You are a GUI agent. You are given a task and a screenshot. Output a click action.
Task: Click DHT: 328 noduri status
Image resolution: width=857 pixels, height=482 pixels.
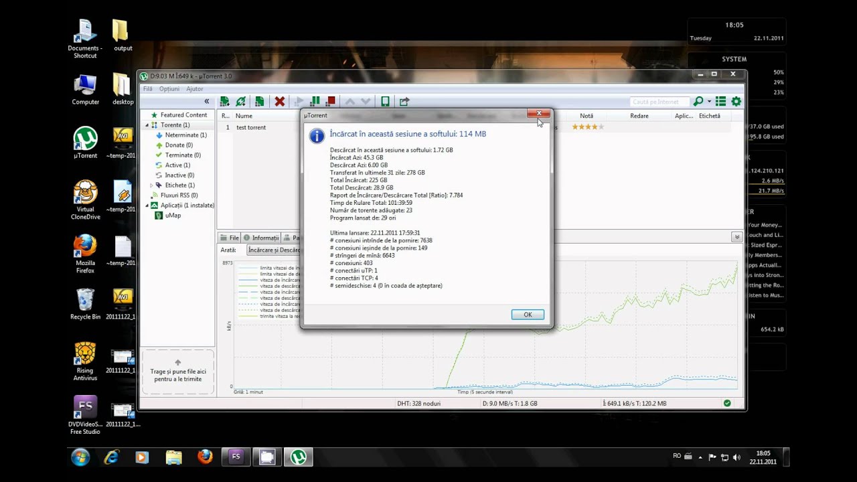click(419, 404)
